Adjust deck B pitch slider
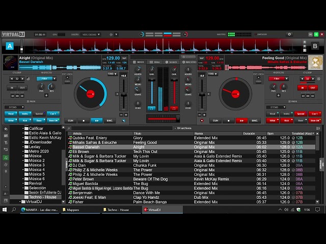326x244 pixels. (x=202, y=95)
